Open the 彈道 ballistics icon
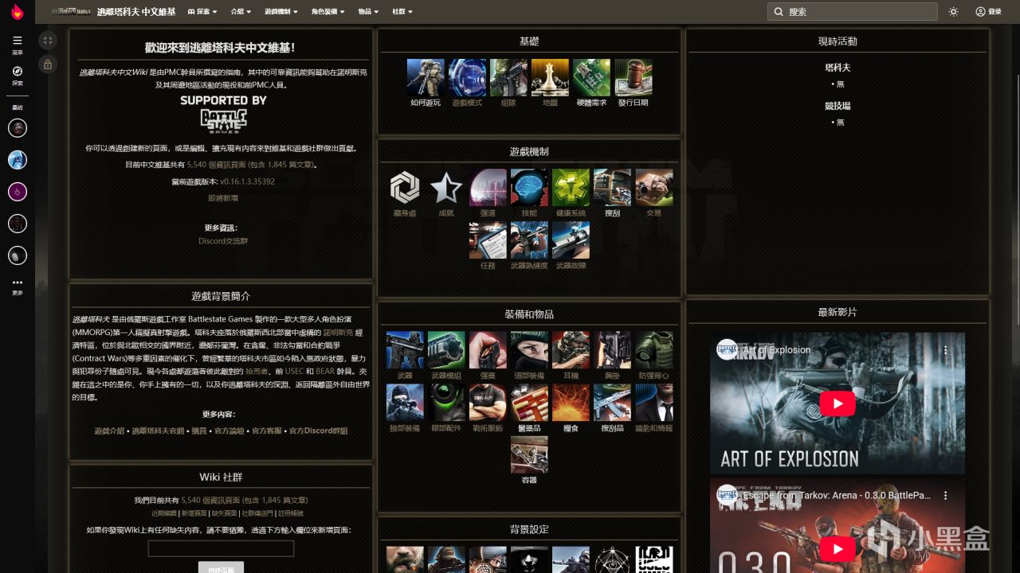Viewport: 1020px width, 573px height. click(488, 188)
